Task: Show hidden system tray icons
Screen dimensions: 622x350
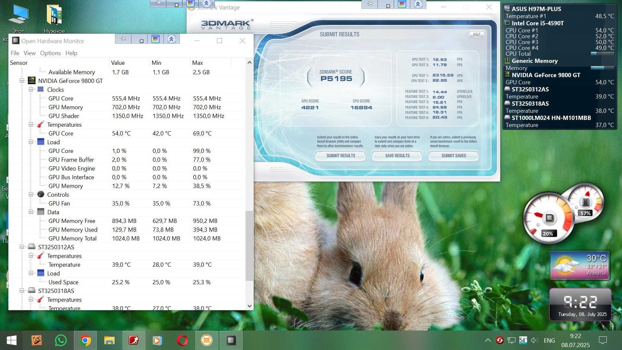Action: coord(488,340)
